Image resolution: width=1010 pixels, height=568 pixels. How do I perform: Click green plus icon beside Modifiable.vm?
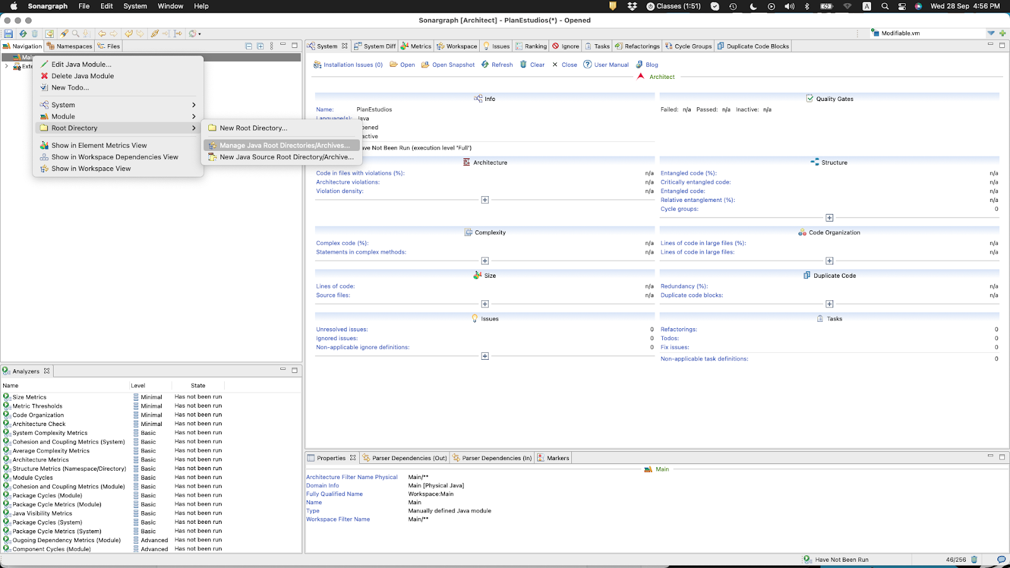[1002, 33]
